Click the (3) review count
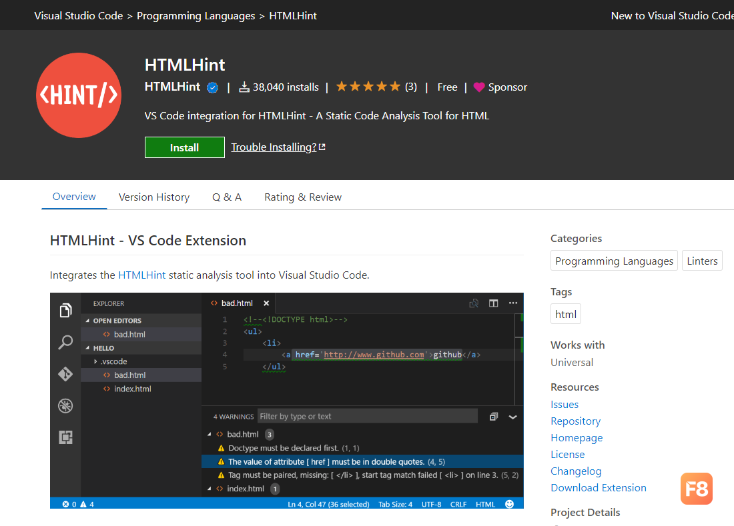 411,87
